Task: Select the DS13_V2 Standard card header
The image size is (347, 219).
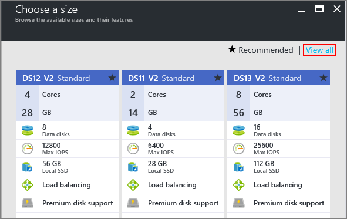Action: 278,78
